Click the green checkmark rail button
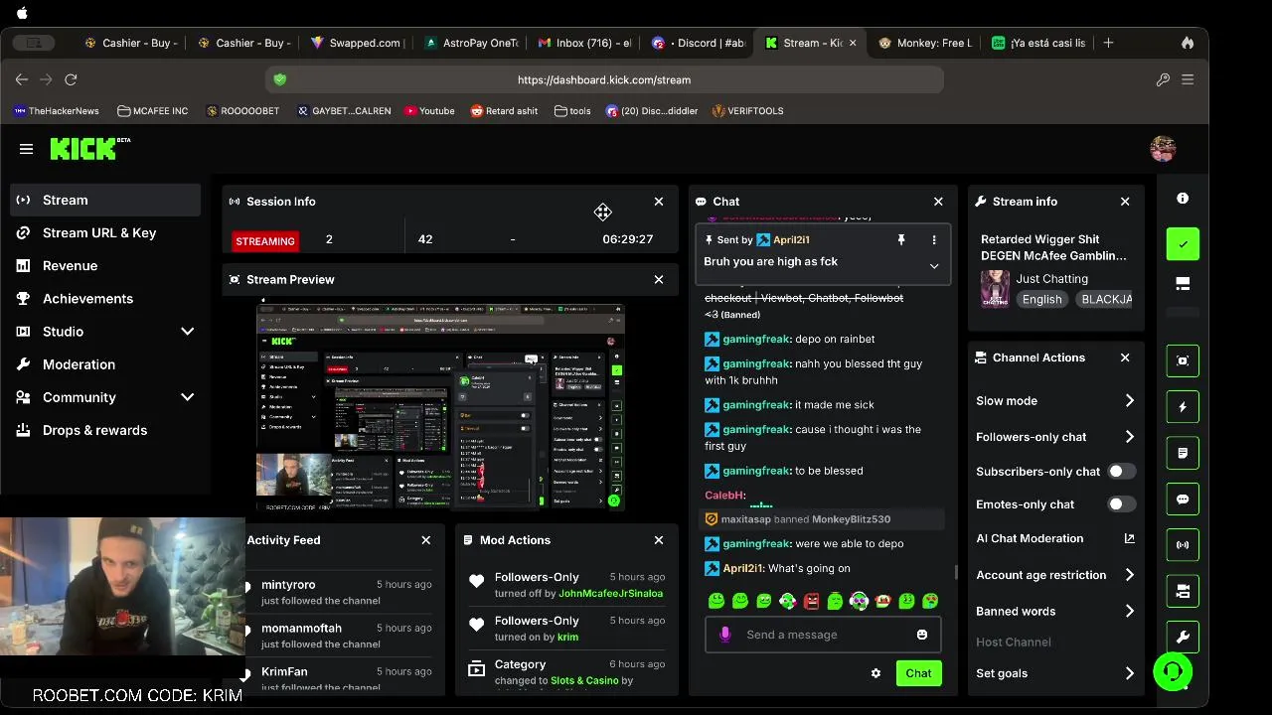Screen dimensions: 1272x715 click(1183, 244)
